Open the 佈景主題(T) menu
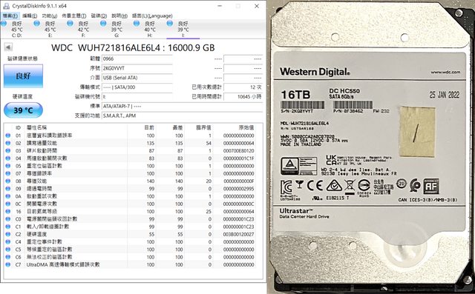The width and height of the screenshot is (475, 294). 74,16
